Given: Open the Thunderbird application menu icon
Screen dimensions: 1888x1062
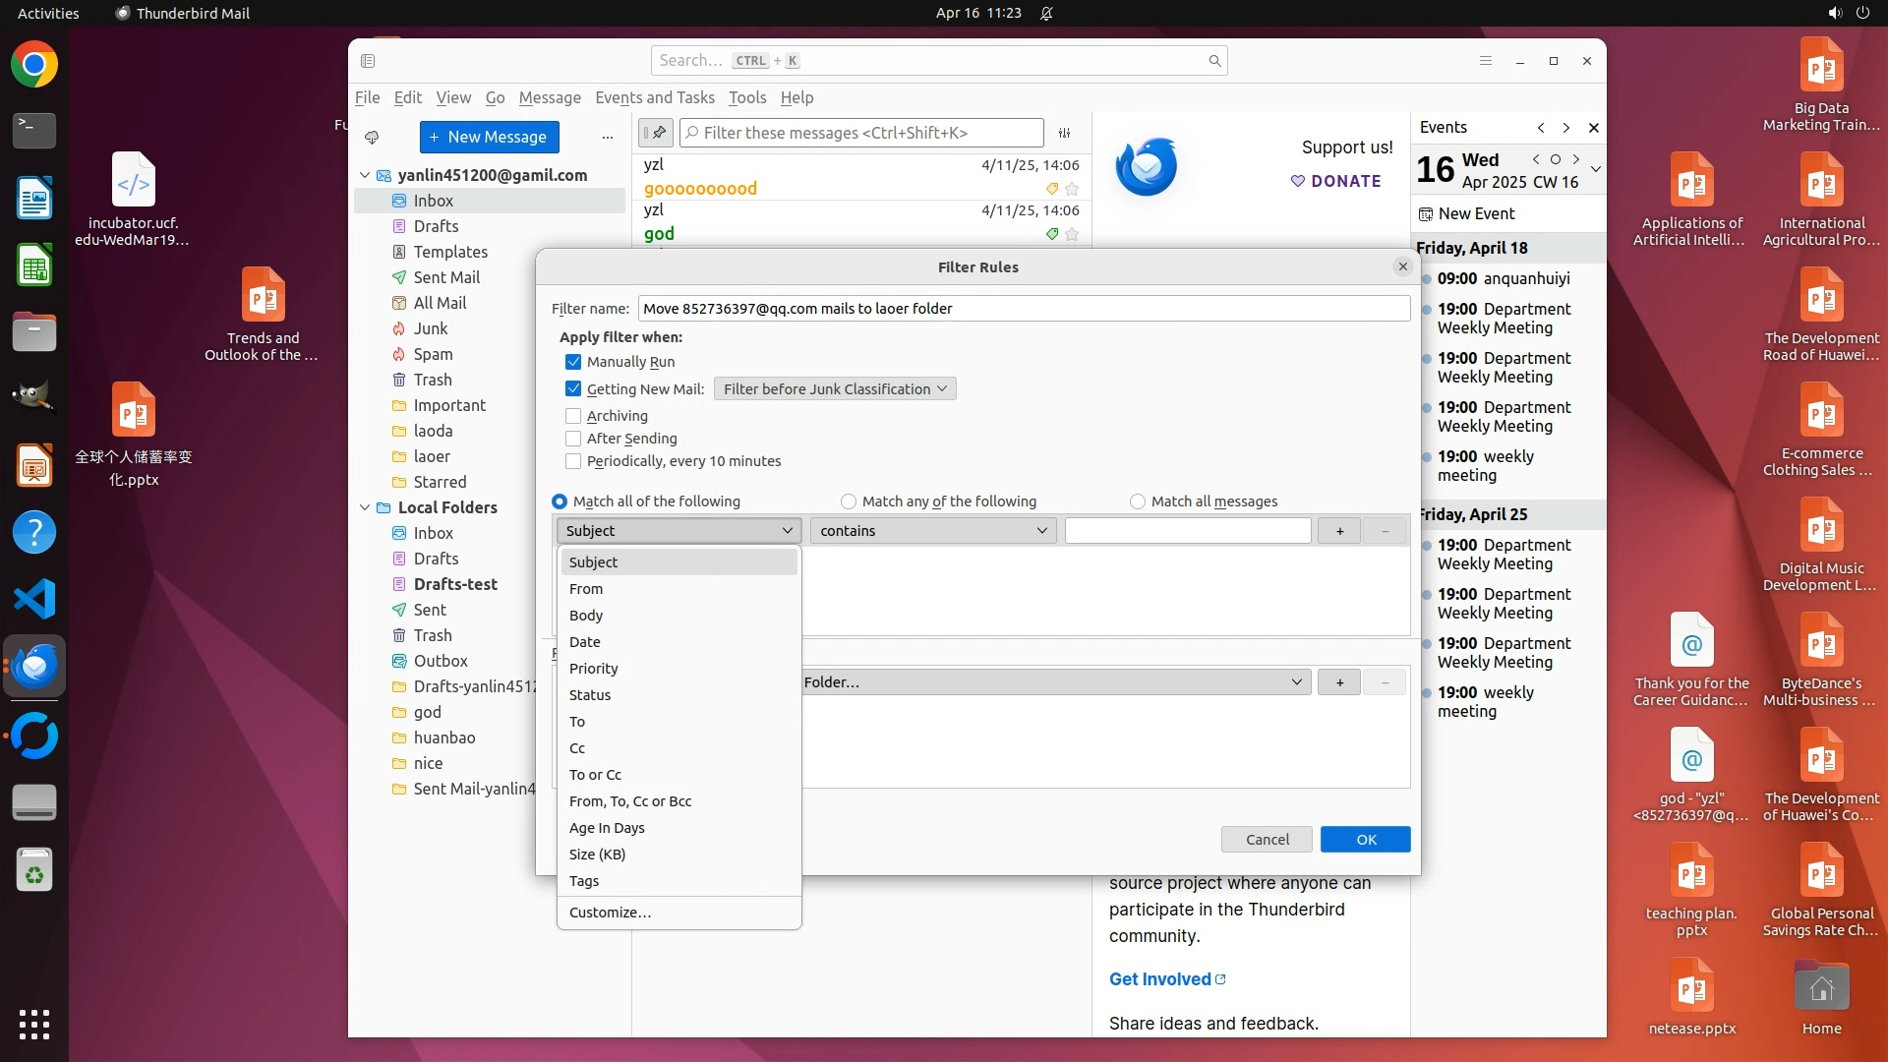Looking at the screenshot, I should pyautogui.click(x=1485, y=61).
